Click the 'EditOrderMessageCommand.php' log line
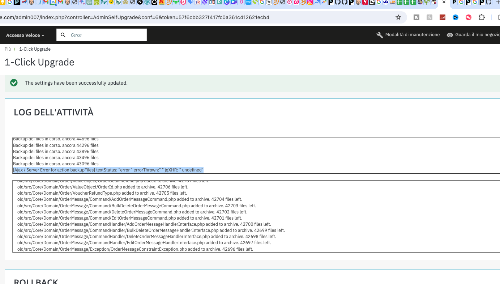The image size is (500, 284). pos(130,218)
